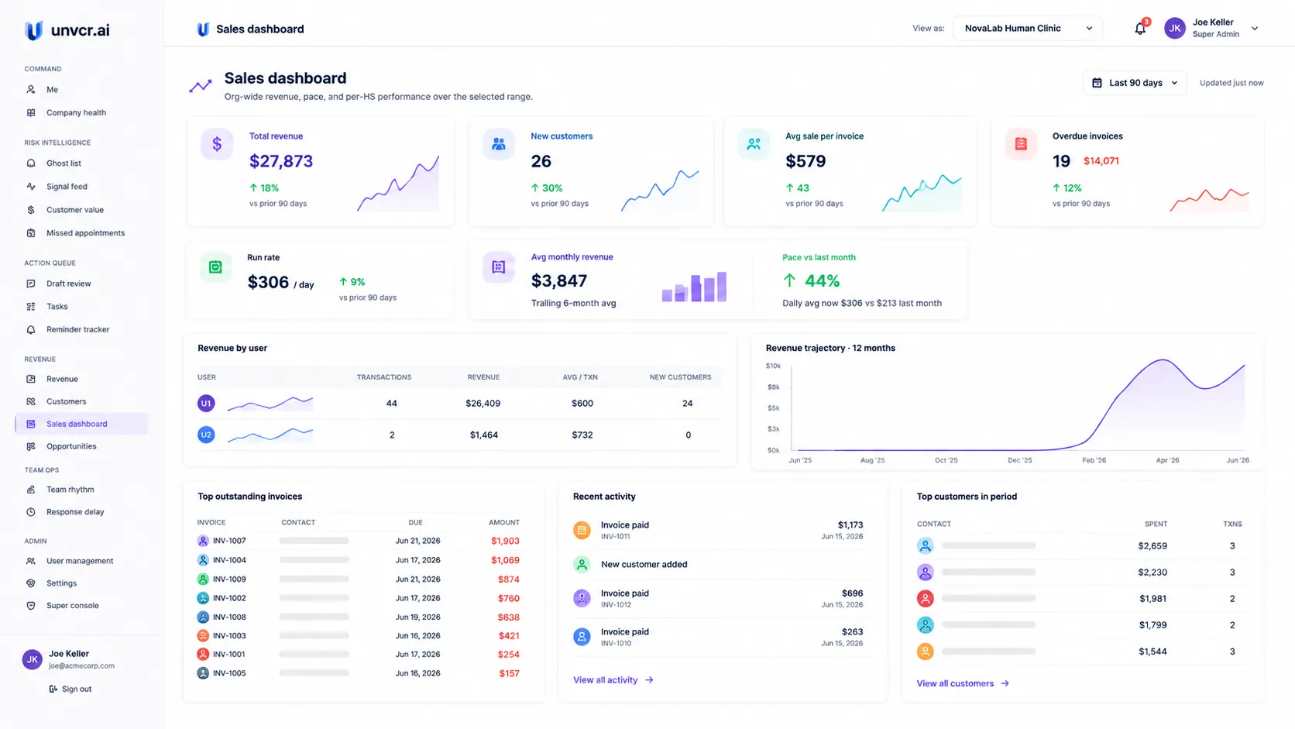
Task: Click the U1 user avatar
Action: point(206,404)
